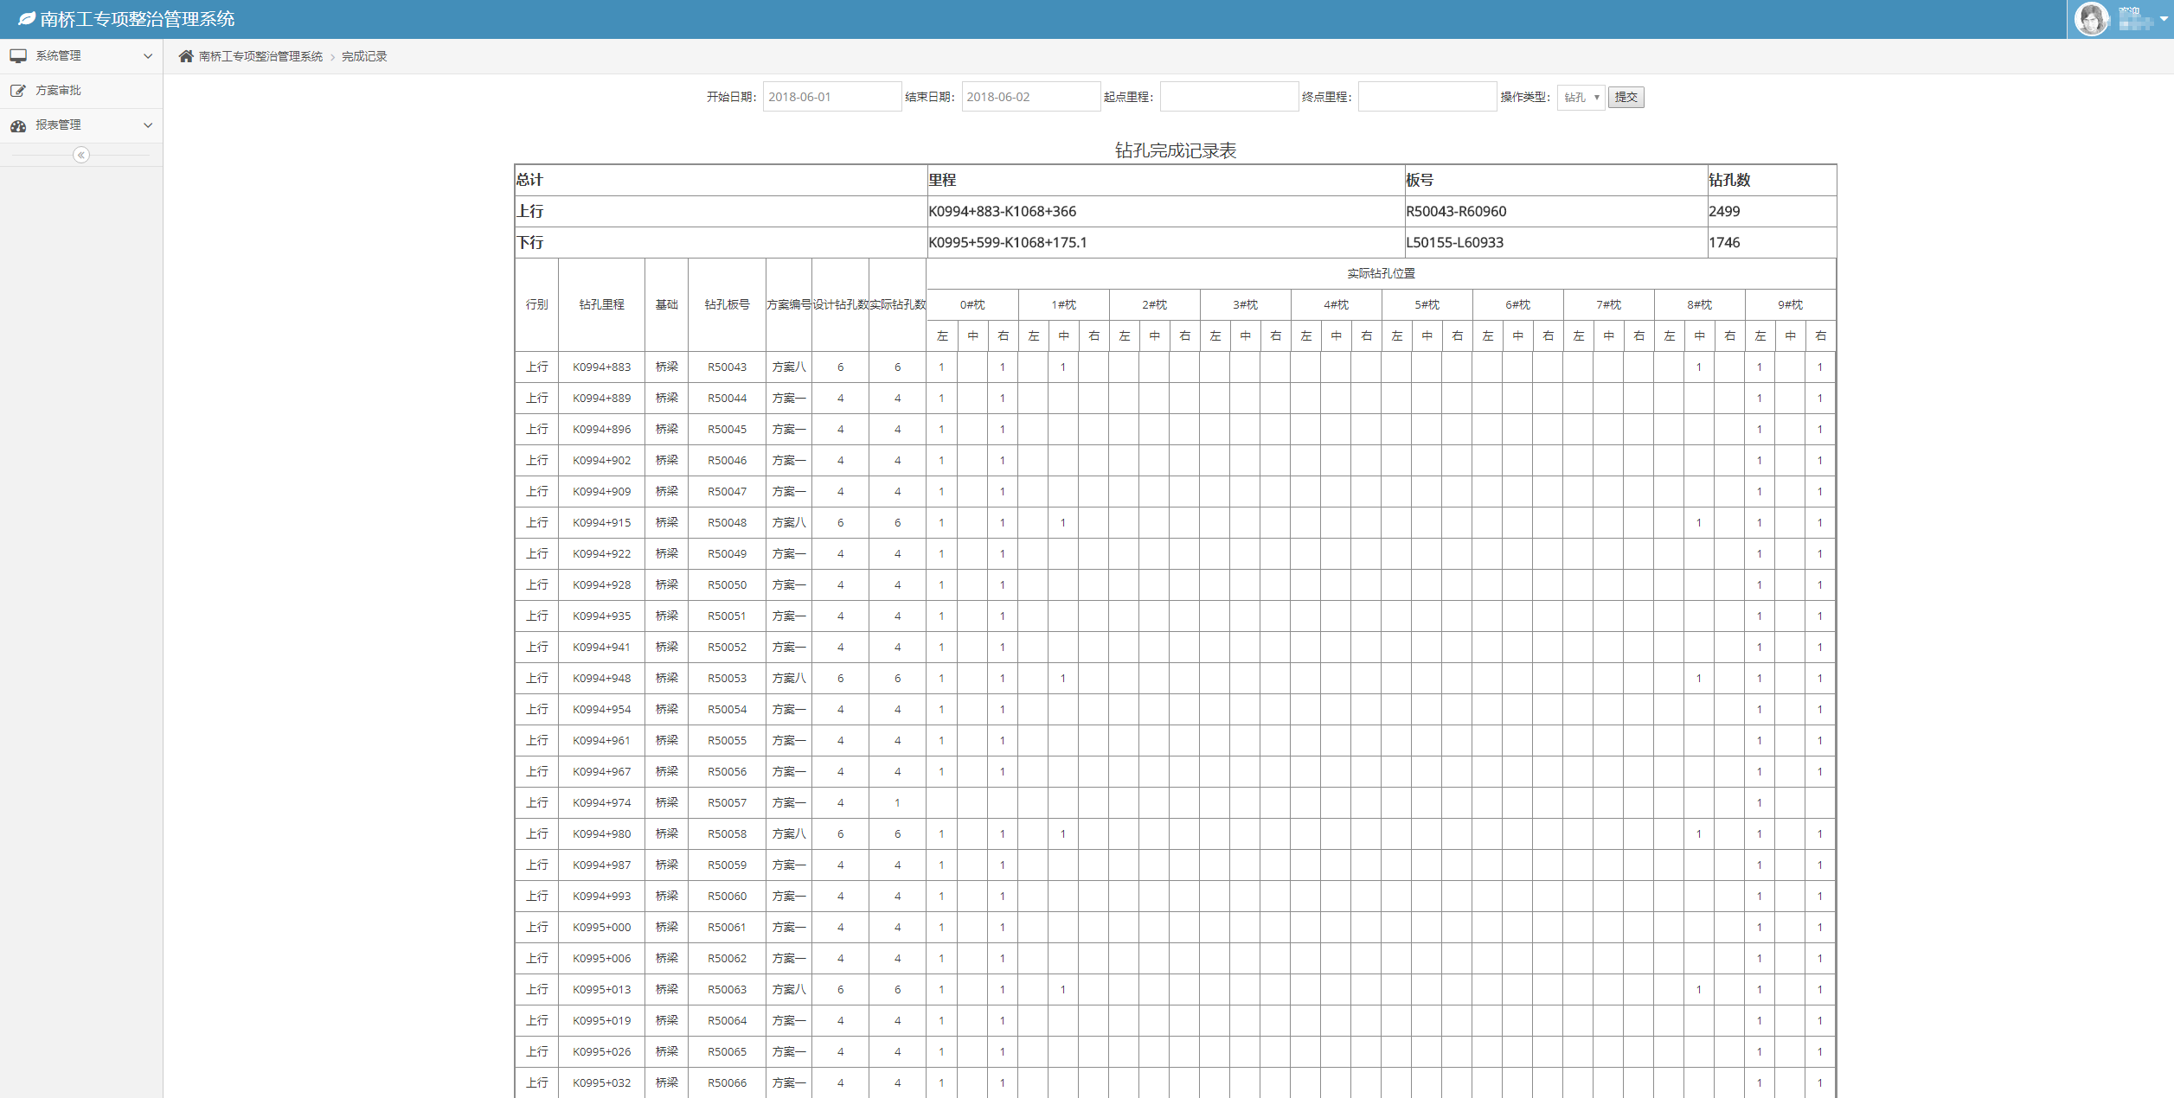Image resolution: width=2174 pixels, height=1098 pixels.
Task: Click 南桥工专项整治管理系统 breadcrumb link
Action: 260,56
